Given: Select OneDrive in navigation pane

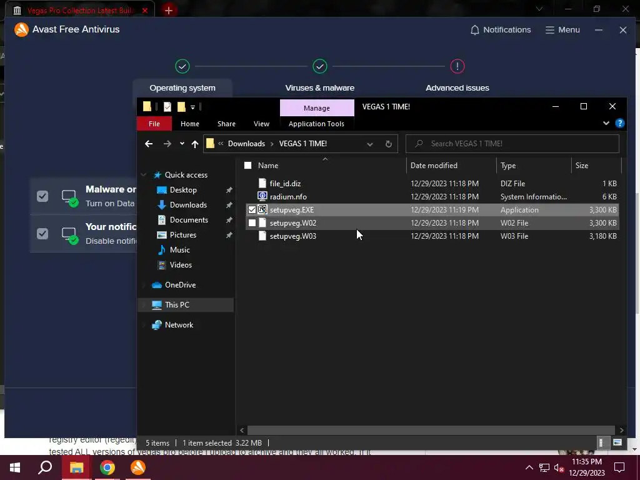Looking at the screenshot, I should click(180, 285).
